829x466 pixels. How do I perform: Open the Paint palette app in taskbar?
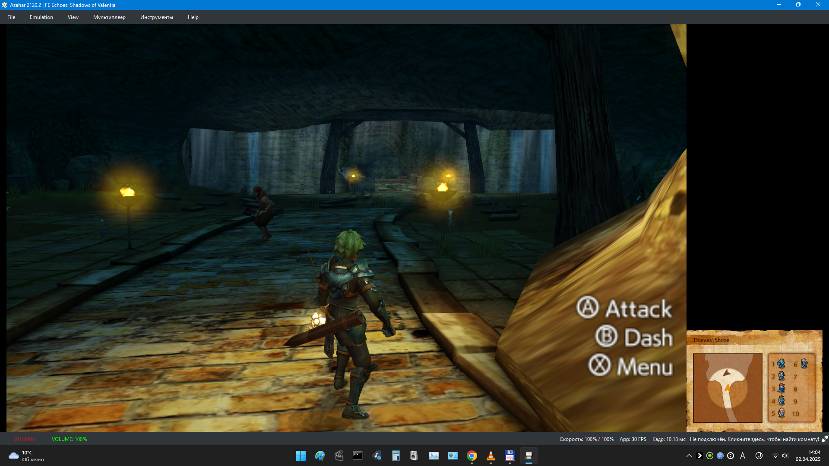click(320, 456)
